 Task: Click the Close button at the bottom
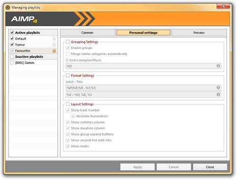pyautogui.click(x=210, y=167)
